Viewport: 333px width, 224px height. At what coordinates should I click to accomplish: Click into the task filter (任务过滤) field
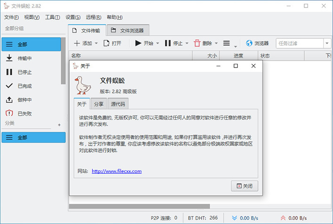click(x=300, y=43)
